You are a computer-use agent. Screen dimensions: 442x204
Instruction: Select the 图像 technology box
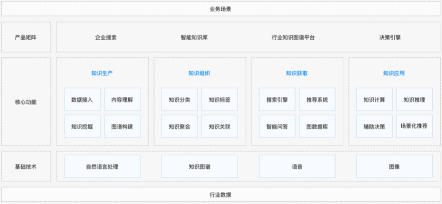coord(394,166)
